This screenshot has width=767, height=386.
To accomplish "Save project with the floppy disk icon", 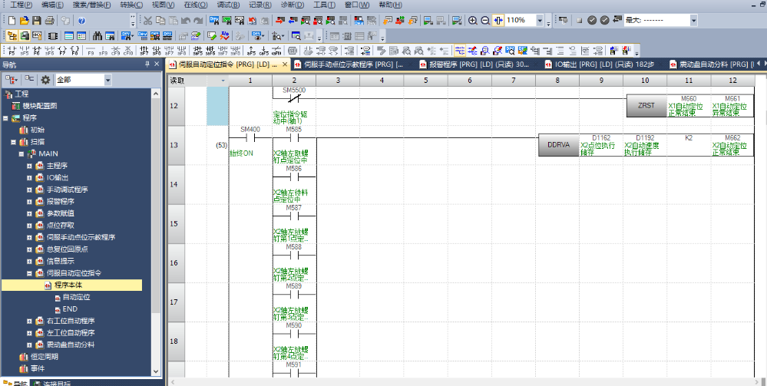I will tap(37, 21).
